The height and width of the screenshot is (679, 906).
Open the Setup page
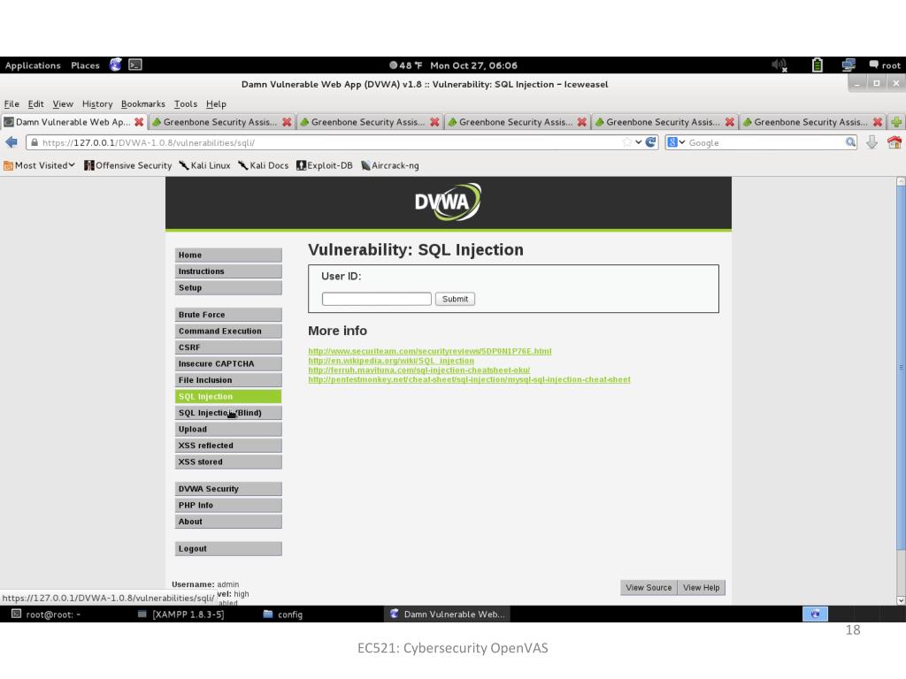(228, 287)
